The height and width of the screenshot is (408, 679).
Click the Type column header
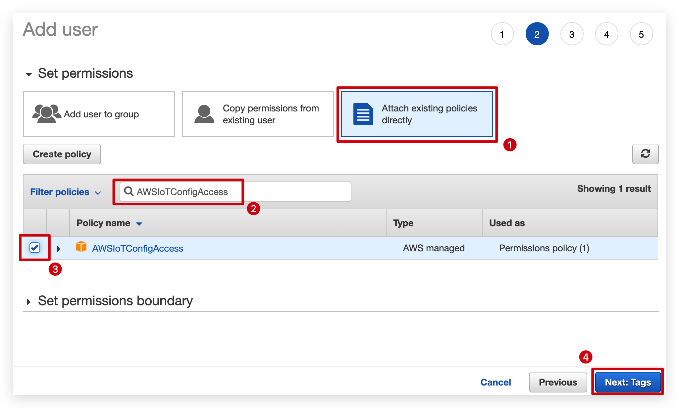coord(403,223)
